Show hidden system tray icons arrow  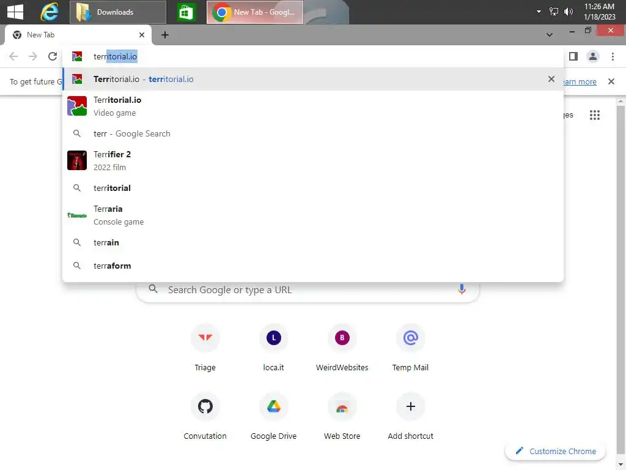coord(539,12)
